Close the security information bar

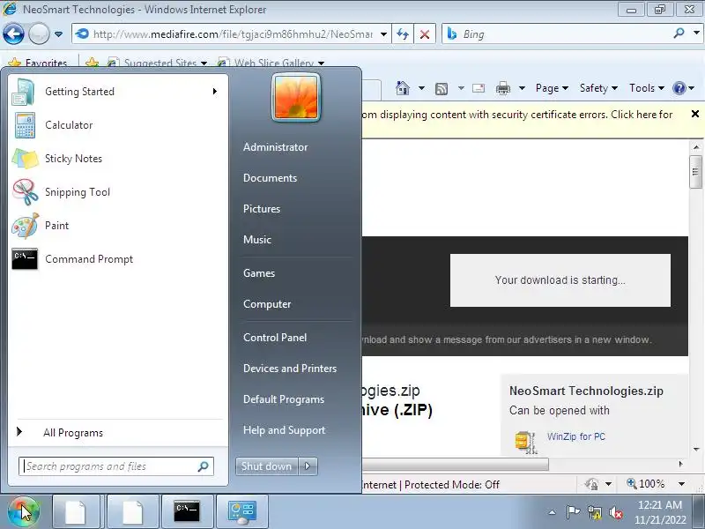pos(694,115)
